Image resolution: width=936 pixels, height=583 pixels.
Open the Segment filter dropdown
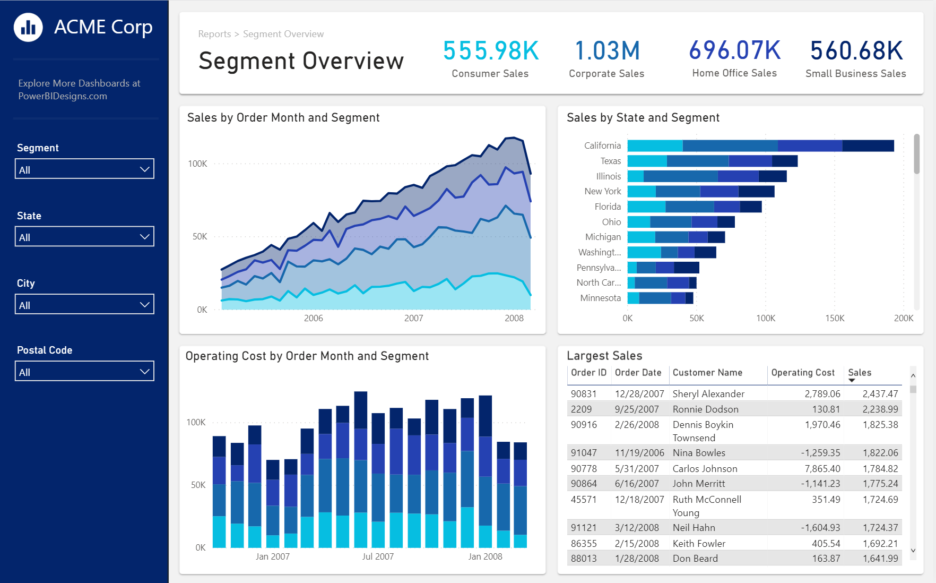tap(84, 169)
